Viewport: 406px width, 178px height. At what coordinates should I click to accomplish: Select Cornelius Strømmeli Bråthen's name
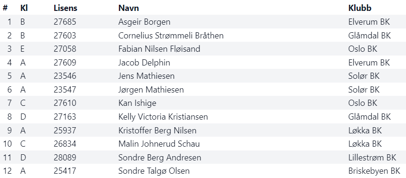coord(171,36)
